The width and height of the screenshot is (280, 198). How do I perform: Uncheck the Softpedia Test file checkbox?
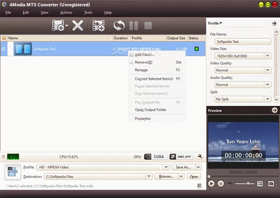tap(3, 49)
